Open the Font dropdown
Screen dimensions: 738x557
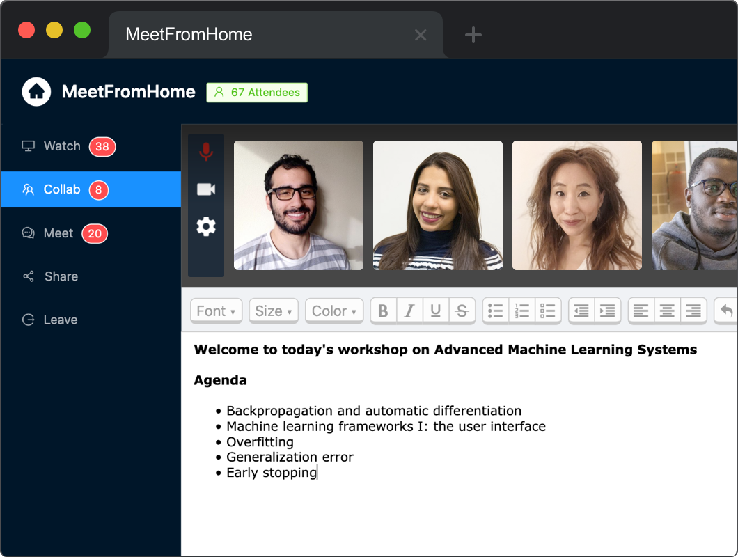[x=216, y=311]
